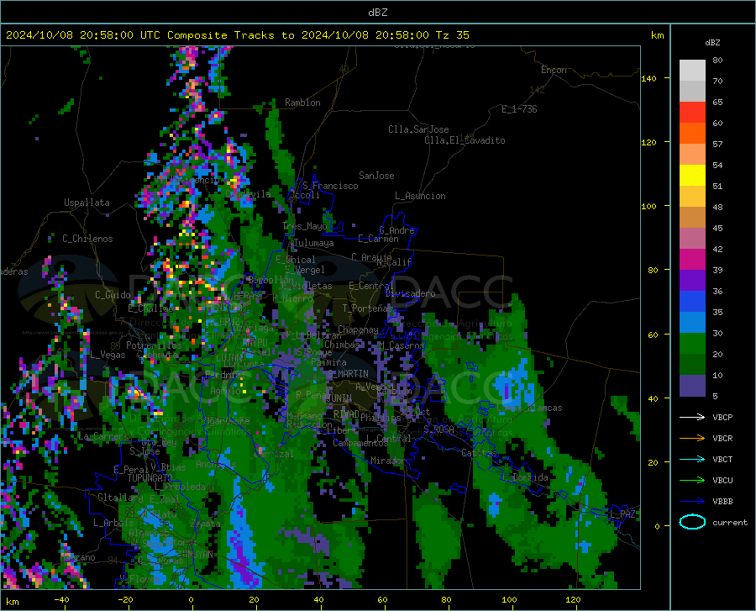
Task: Click the 'SanJose' label near L_Asuncion
Action: pos(376,176)
